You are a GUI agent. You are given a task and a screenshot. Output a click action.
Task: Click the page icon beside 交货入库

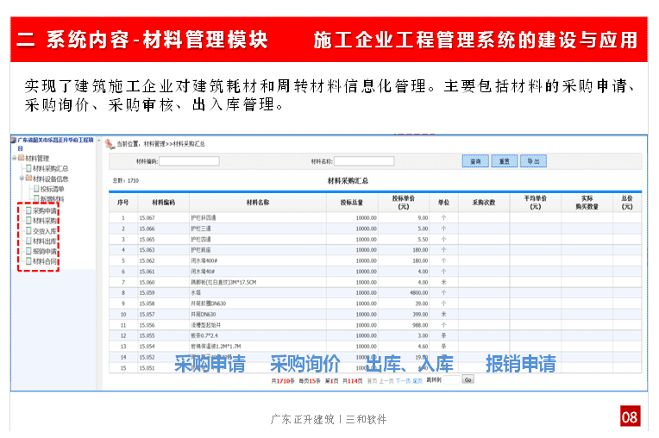[28, 231]
